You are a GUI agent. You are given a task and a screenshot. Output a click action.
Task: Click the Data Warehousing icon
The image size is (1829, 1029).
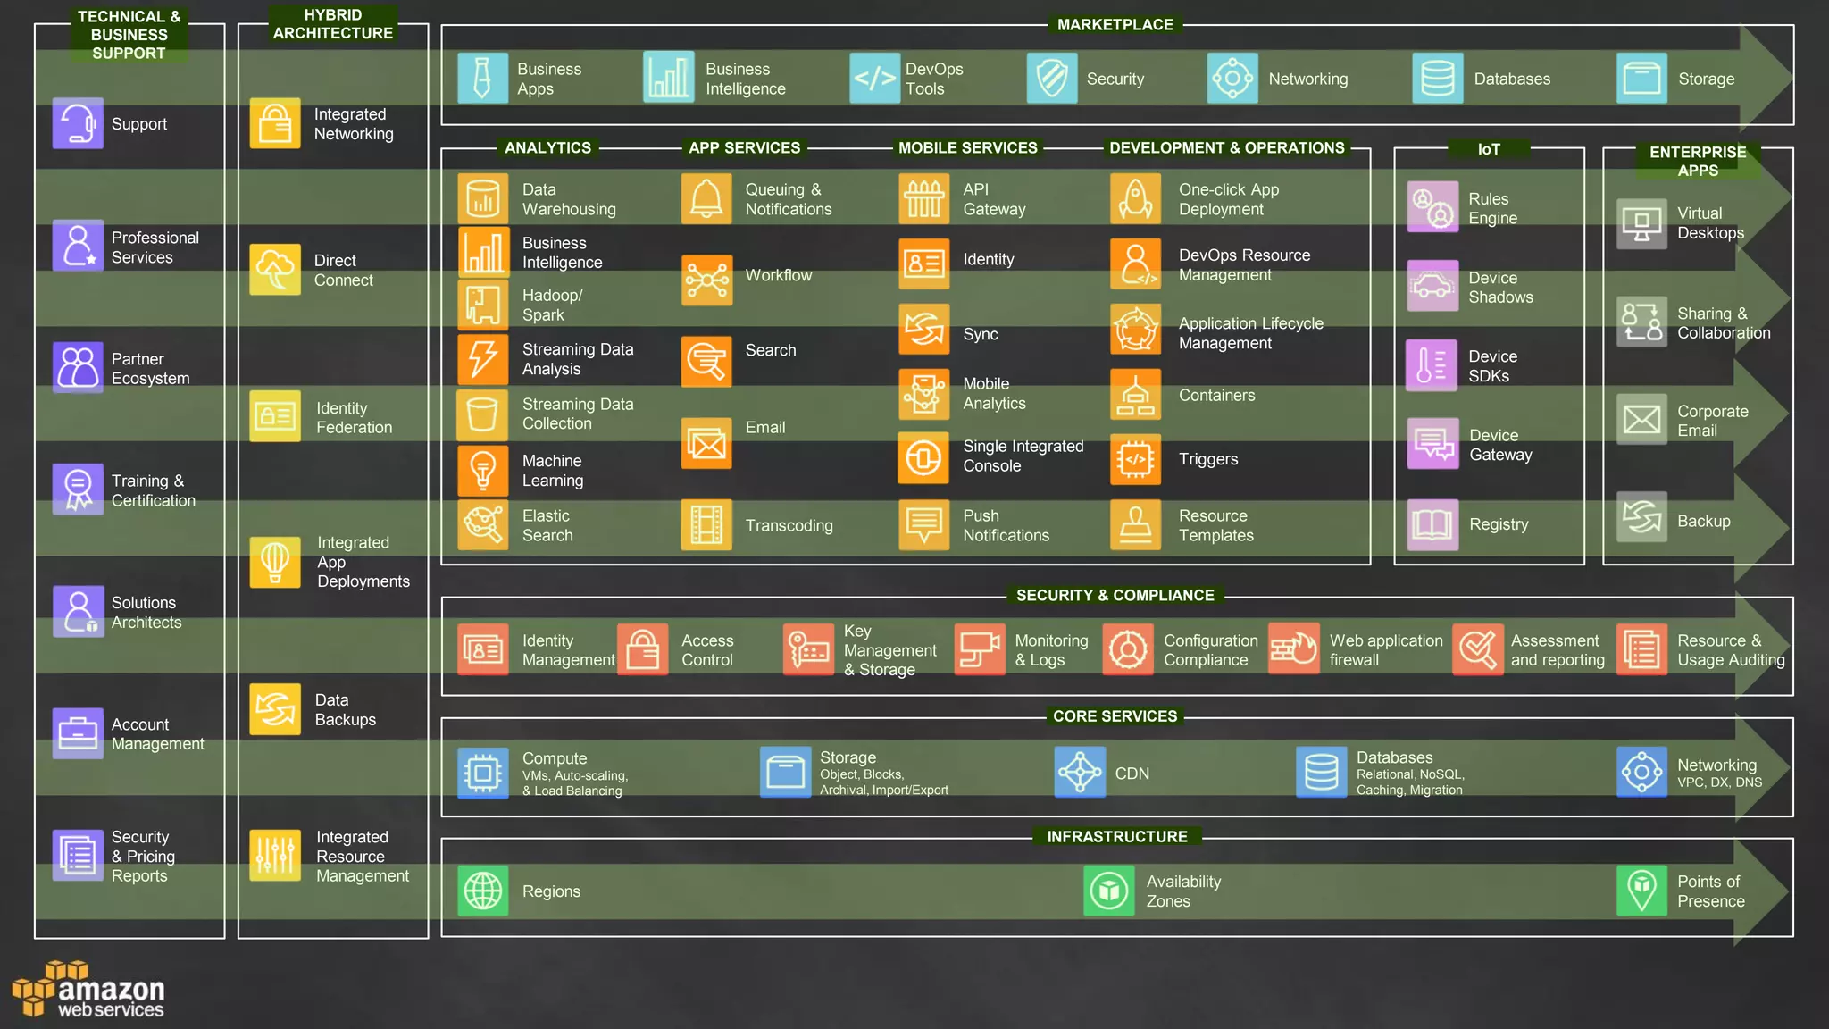pyautogui.click(x=483, y=198)
